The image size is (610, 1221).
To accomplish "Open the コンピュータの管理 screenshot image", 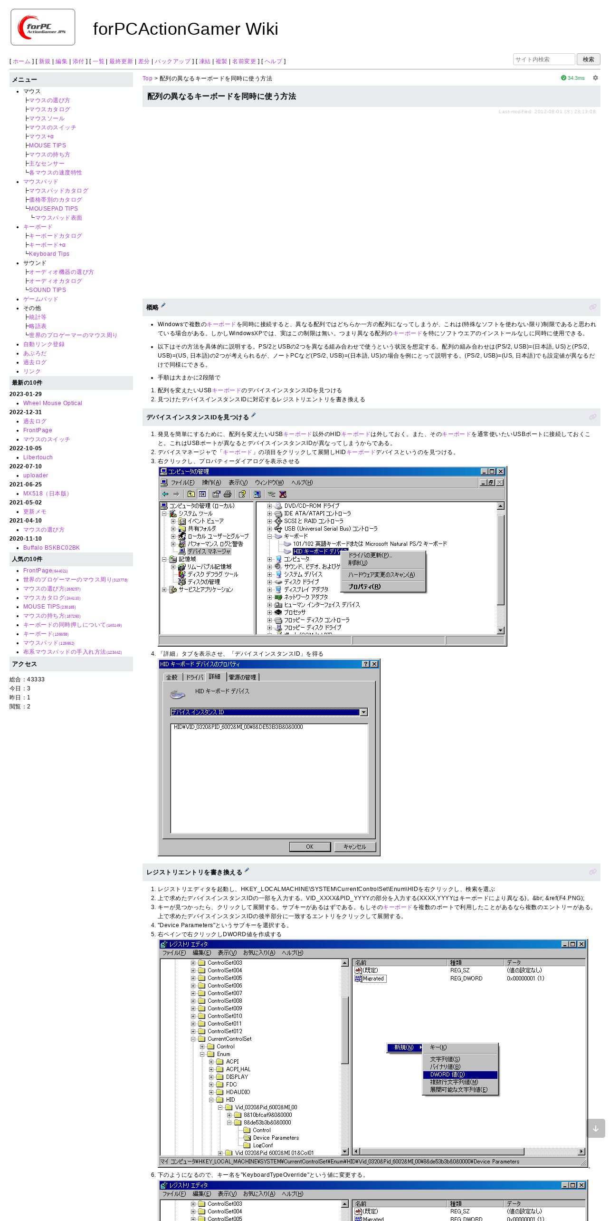I will point(333,556).
